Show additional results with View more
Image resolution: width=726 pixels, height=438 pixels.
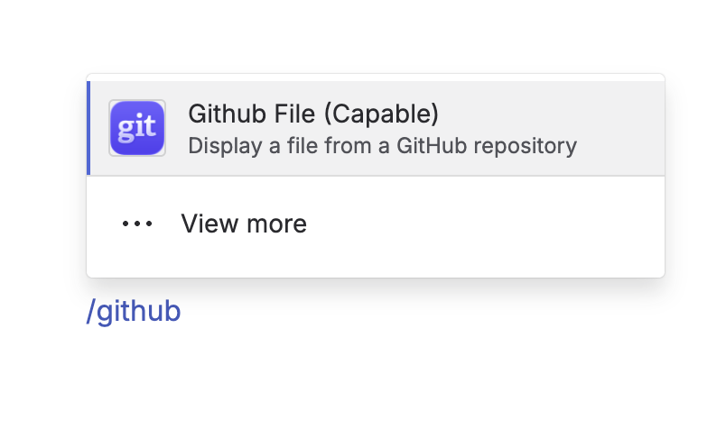[x=376, y=224]
